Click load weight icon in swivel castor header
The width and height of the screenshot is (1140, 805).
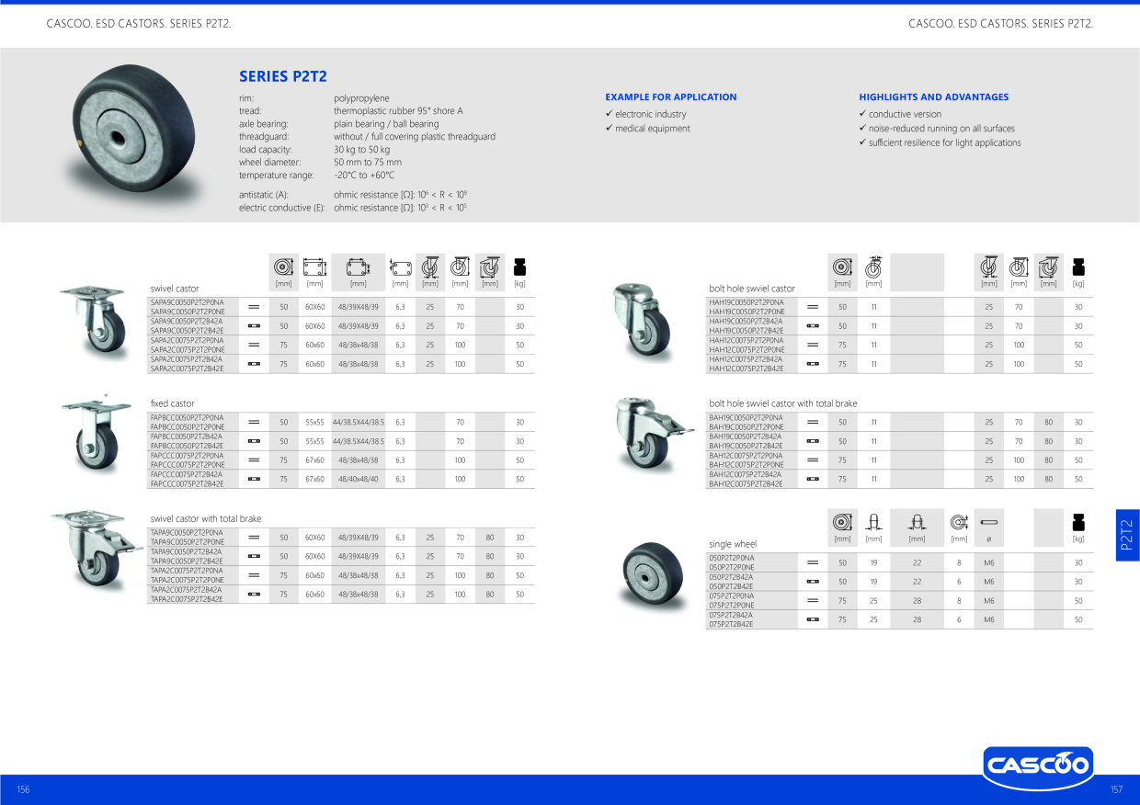(519, 266)
